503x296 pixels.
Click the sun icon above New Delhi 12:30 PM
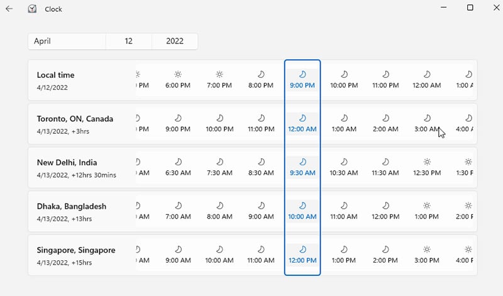[427, 162]
